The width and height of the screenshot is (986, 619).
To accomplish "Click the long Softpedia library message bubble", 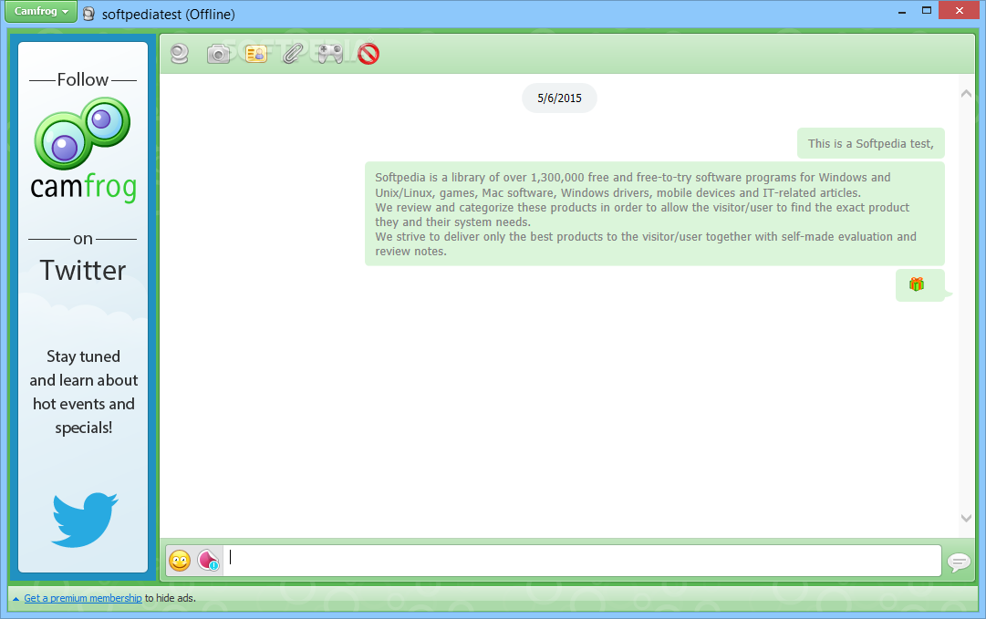I will tap(655, 213).
